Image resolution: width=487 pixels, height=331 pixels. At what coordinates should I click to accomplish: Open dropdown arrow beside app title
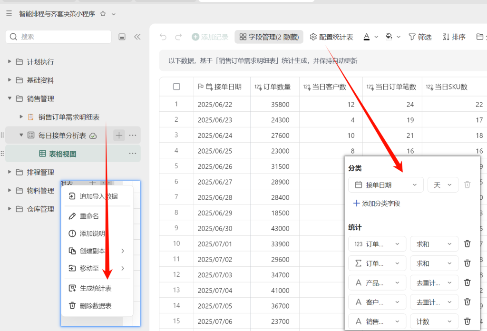(x=114, y=14)
